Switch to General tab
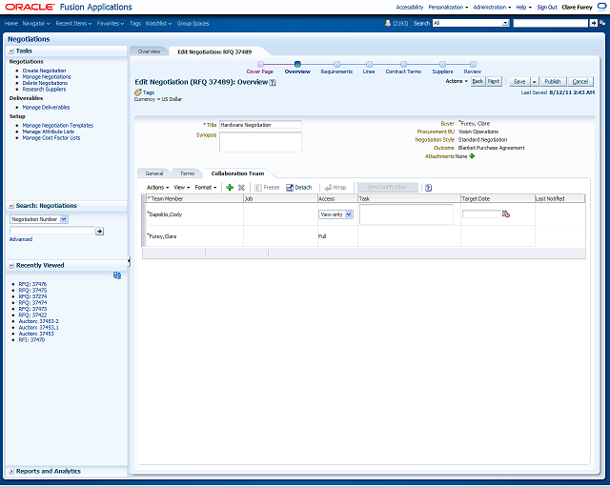 pos(154,173)
